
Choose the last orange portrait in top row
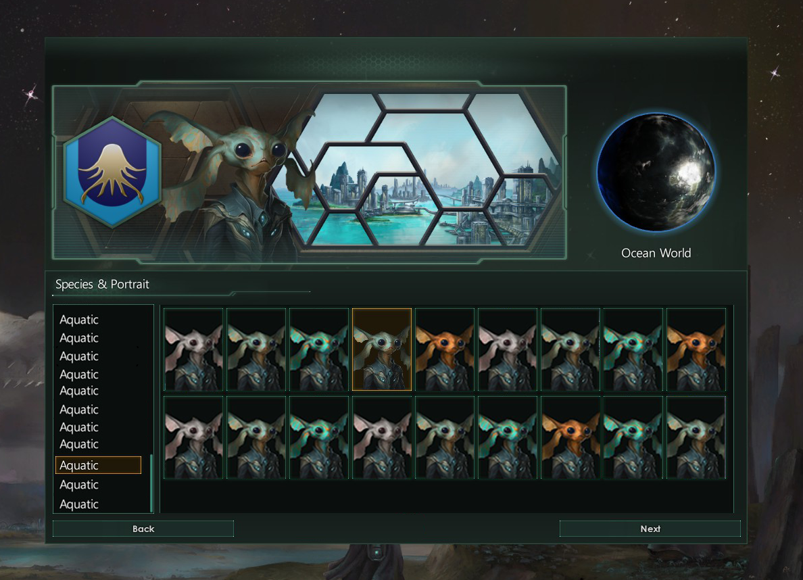coord(696,349)
